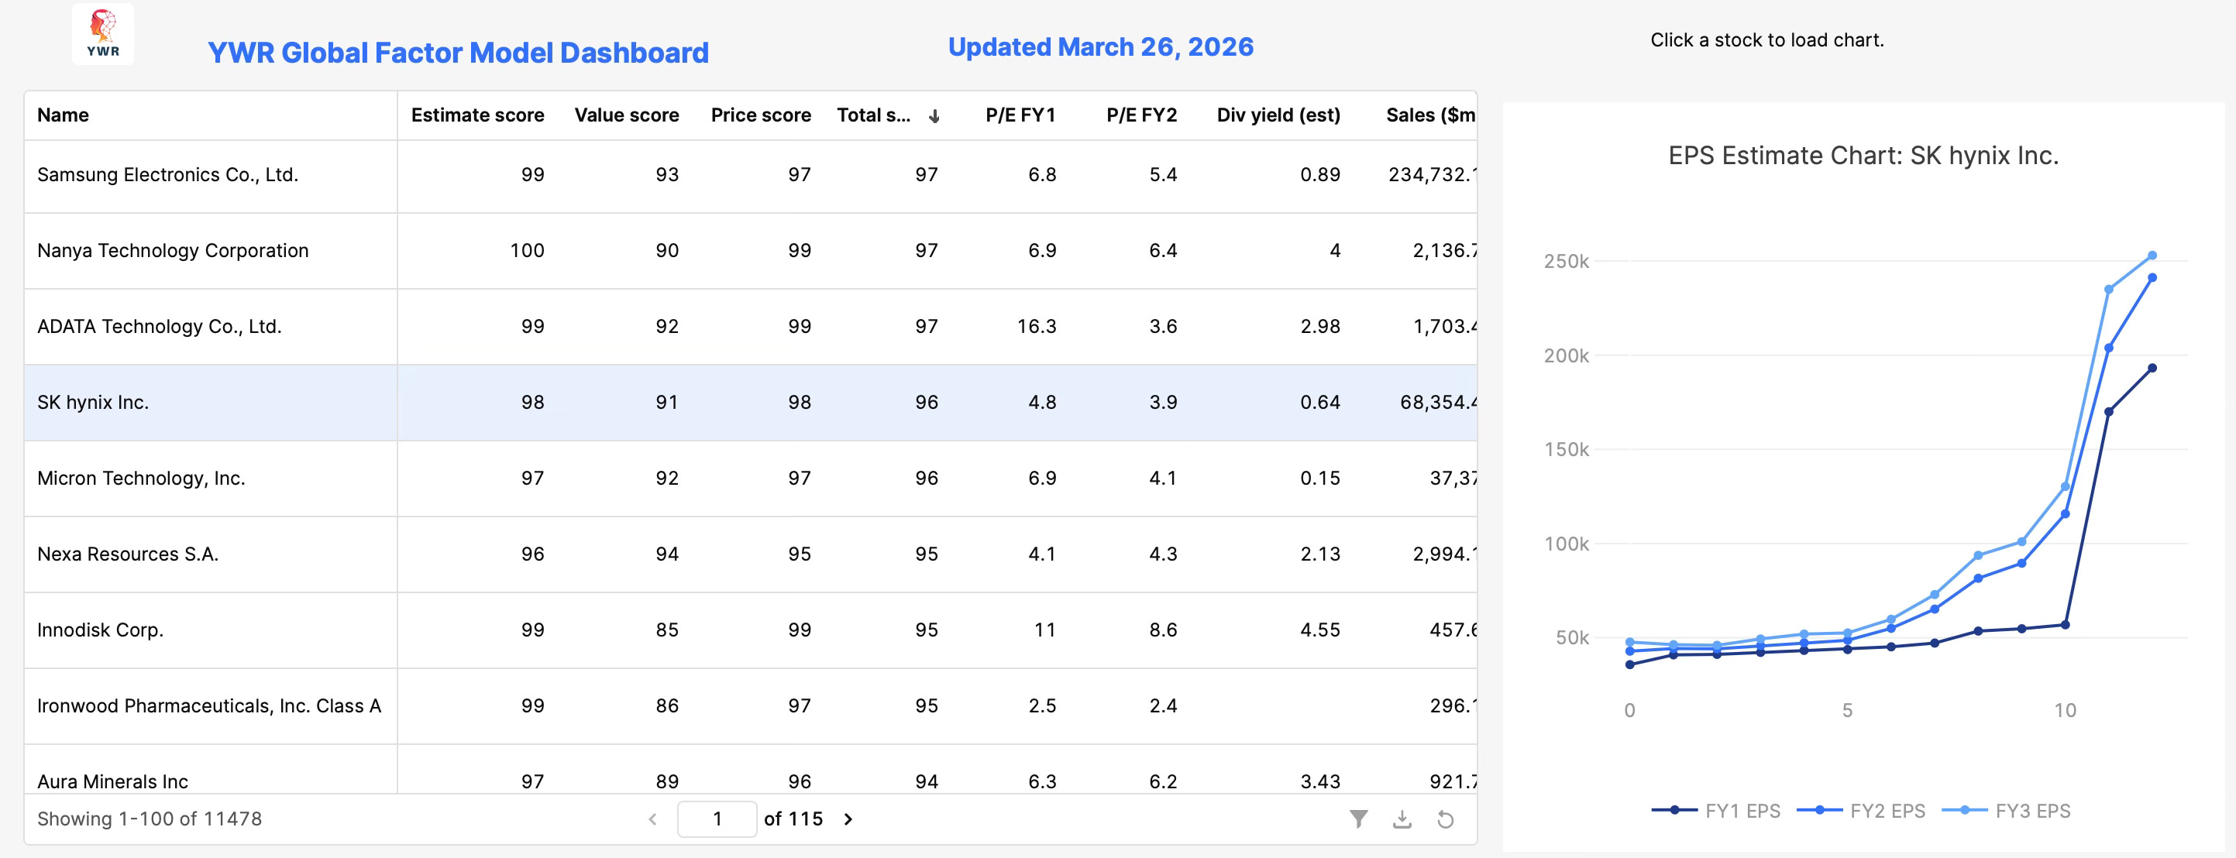The image size is (2236, 858).
Task: Click the reset table refresh icon
Action: (1445, 819)
